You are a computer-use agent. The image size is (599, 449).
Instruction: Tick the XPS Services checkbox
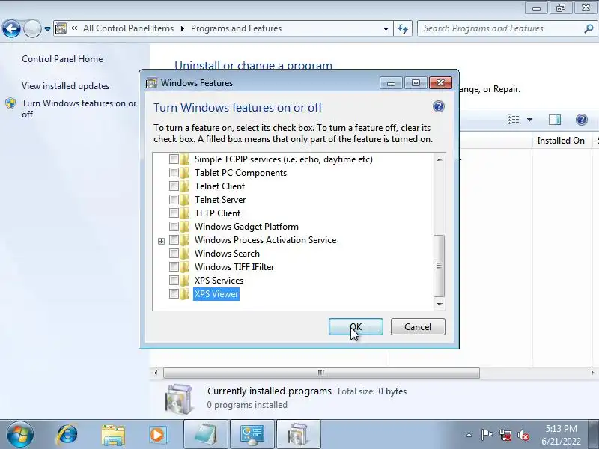click(x=174, y=280)
